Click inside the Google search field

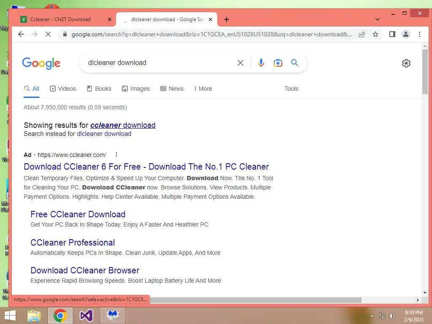[x=160, y=63]
